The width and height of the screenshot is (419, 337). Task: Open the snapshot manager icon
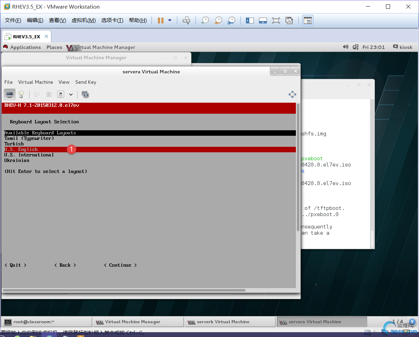pos(231,21)
